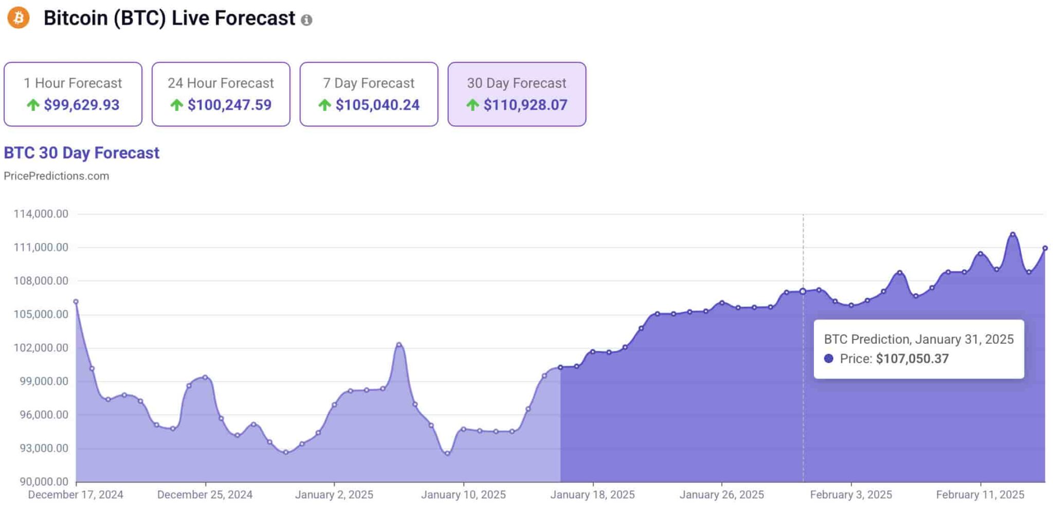Click the info icon beside Live Forecast title

(x=306, y=20)
